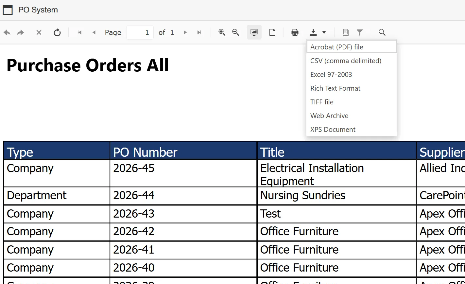
Task: Open the search magnifier icon
Action: coord(382,32)
